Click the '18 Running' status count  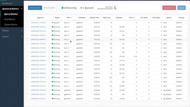70,8
